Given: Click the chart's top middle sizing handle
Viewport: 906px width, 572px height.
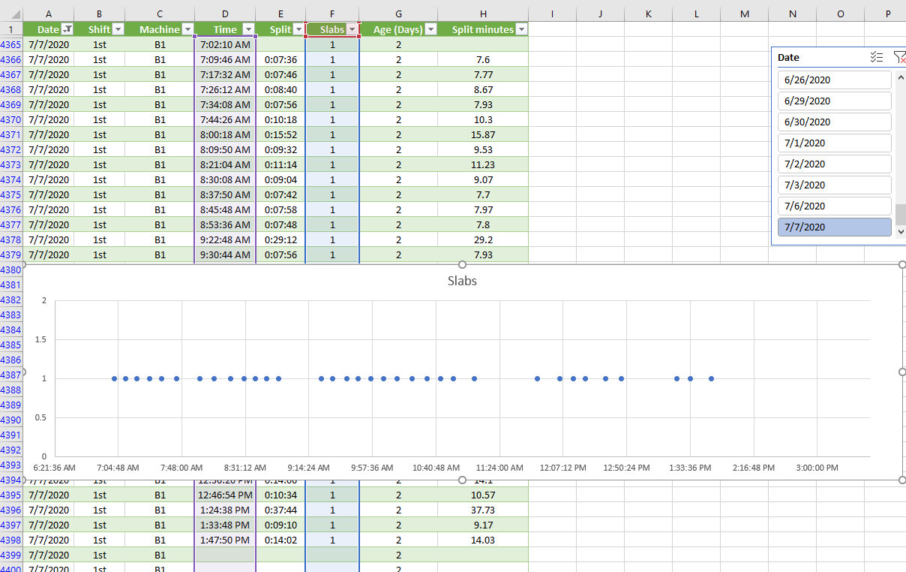Looking at the screenshot, I should (462, 264).
